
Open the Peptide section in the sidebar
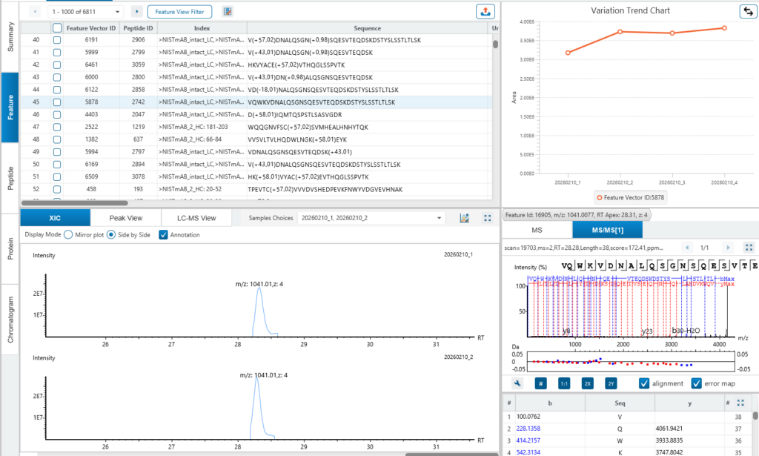(x=10, y=178)
